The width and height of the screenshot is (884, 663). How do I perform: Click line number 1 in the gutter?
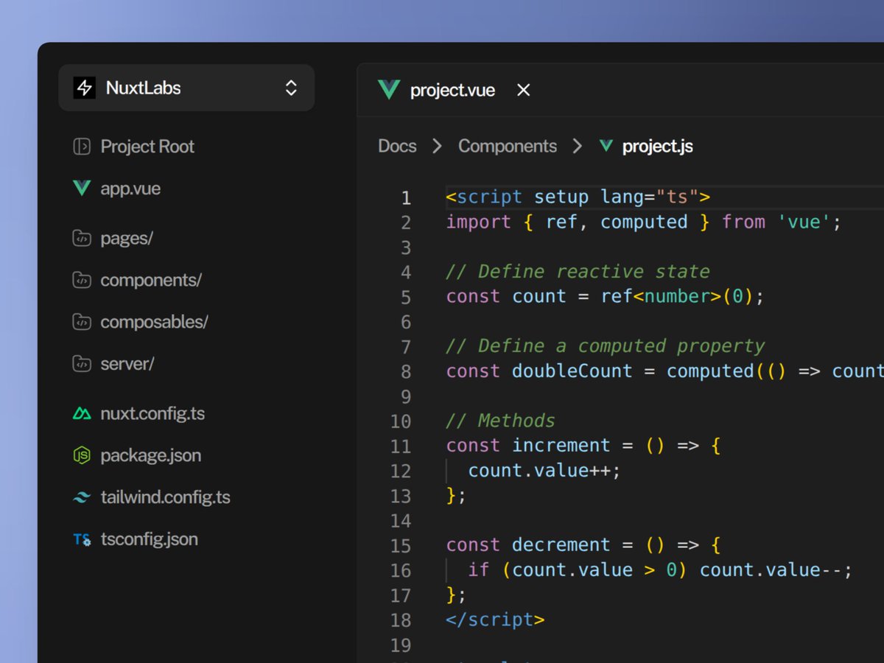406,197
